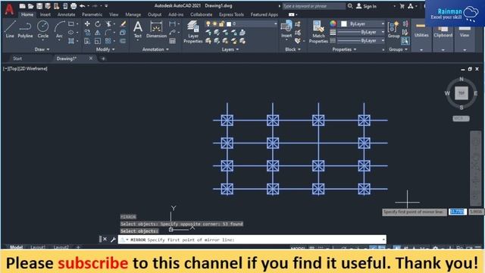Click the Erase tool icon
485x273 pixels.
click(123, 24)
